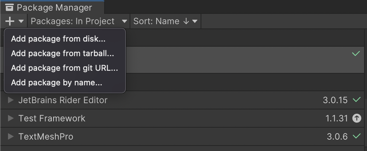Viewport: 367px width, 151px height.
Task: Click the plus add package icon
Action: pyautogui.click(x=10, y=21)
